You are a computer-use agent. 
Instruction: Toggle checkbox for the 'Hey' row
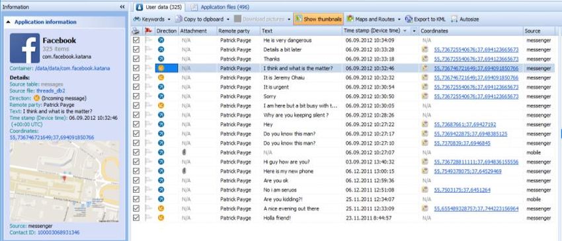point(136,124)
